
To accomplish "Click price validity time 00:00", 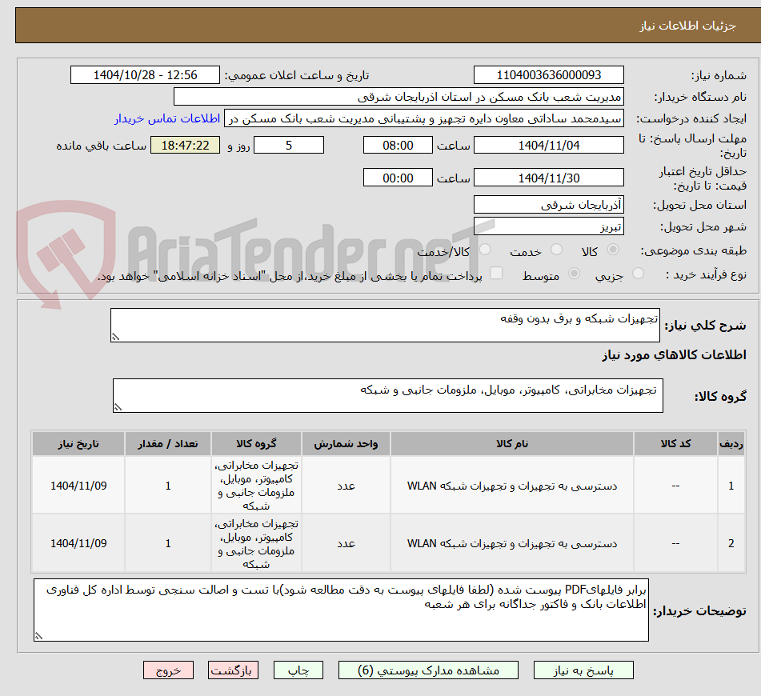I will [x=398, y=178].
